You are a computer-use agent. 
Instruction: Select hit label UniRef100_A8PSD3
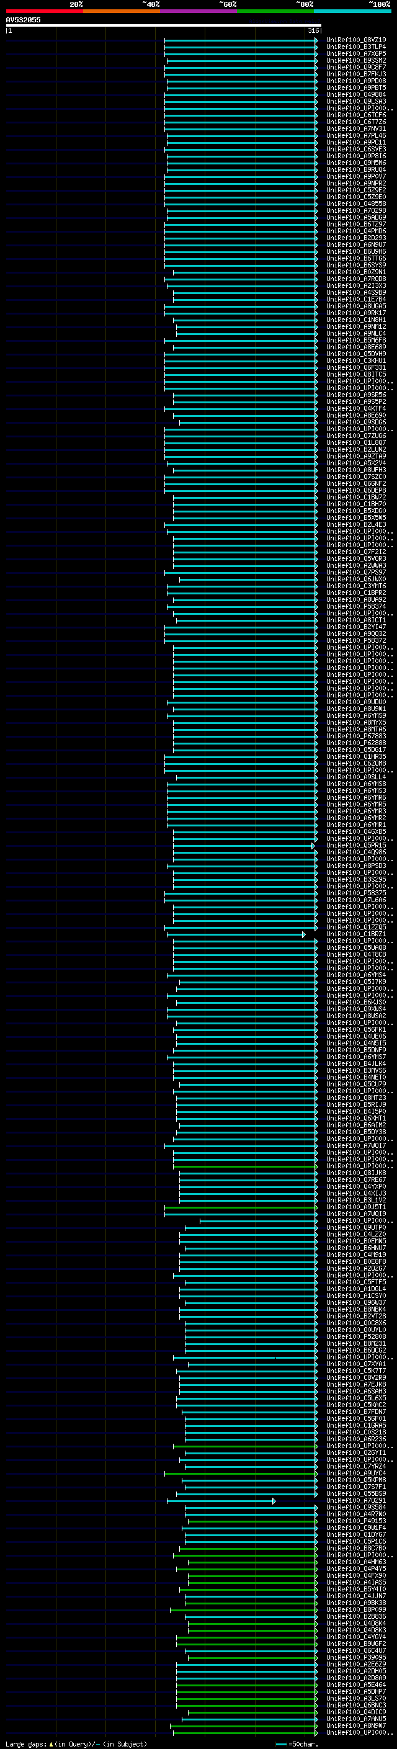click(x=356, y=866)
